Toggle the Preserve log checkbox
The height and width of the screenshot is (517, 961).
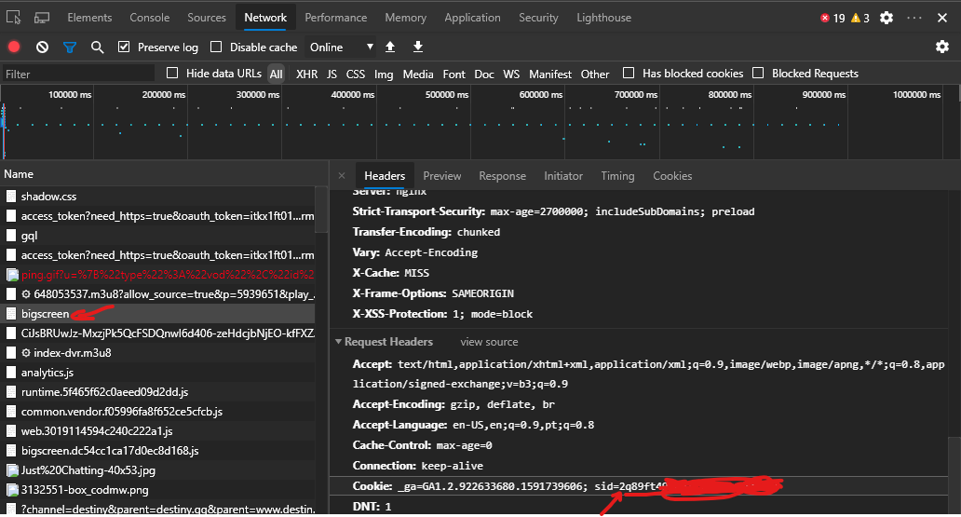[x=124, y=47]
